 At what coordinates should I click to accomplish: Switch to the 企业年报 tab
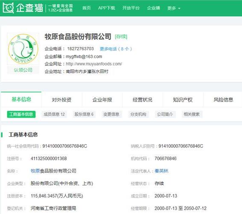[102, 100]
